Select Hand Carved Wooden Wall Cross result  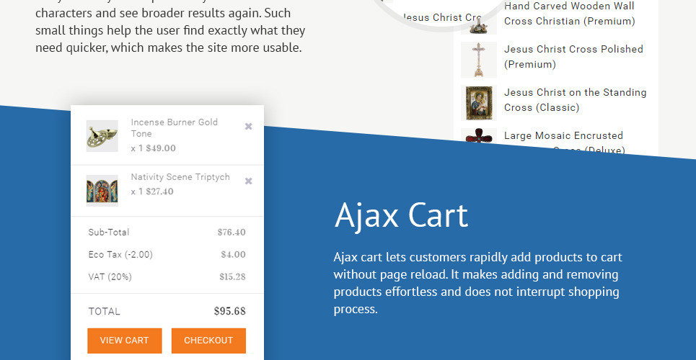pos(569,14)
